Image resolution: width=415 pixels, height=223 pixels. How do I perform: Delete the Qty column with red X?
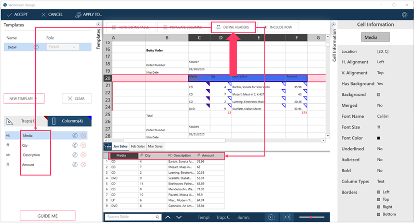pos(84,145)
